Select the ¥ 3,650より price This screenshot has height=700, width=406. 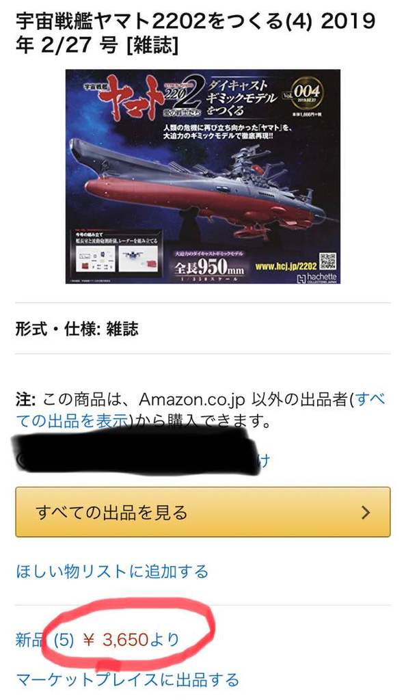coord(131,640)
